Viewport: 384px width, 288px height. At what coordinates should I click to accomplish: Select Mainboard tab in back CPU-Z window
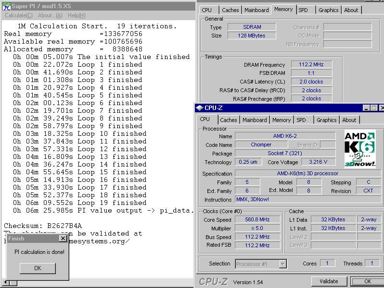coord(256,10)
